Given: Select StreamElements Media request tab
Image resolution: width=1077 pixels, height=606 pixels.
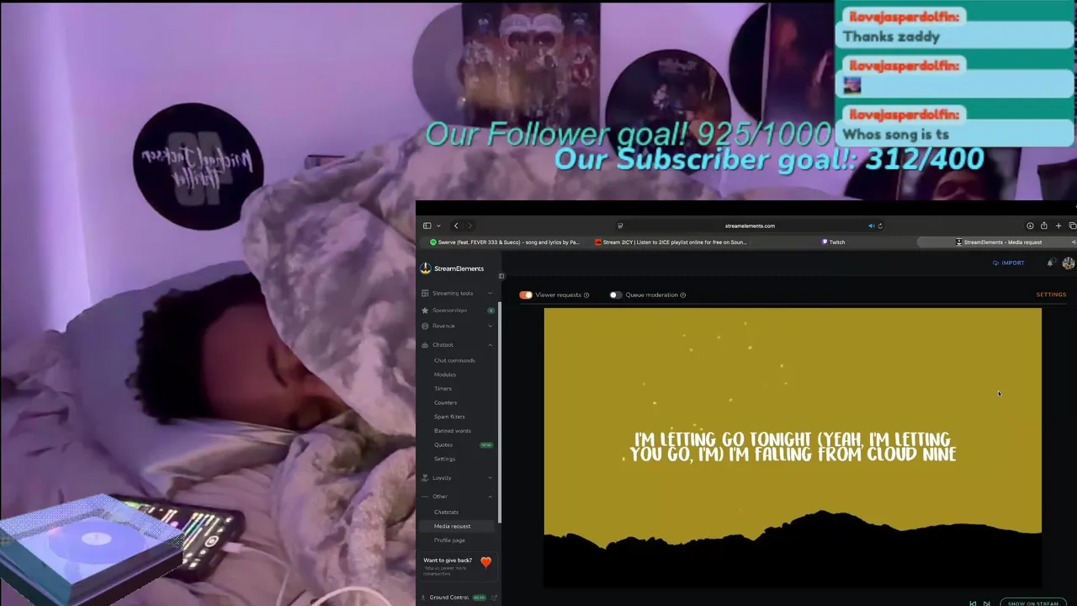Looking at the screenshot, I should (x=998, y=242).
